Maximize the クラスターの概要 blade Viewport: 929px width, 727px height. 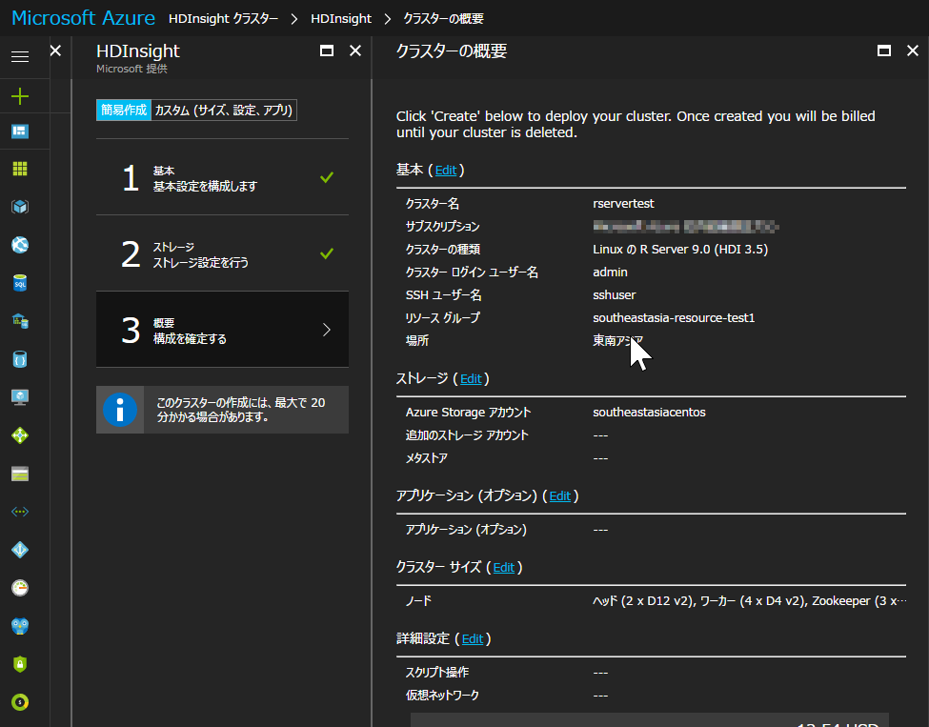884,50
